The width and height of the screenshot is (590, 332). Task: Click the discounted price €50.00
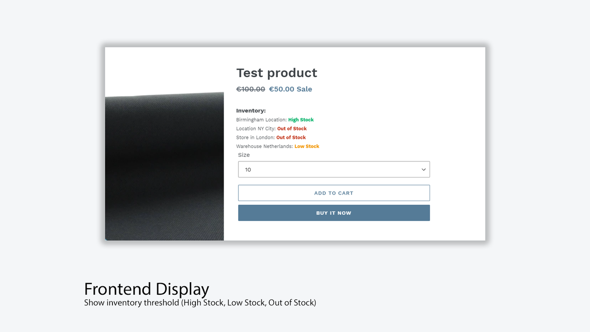281,89
